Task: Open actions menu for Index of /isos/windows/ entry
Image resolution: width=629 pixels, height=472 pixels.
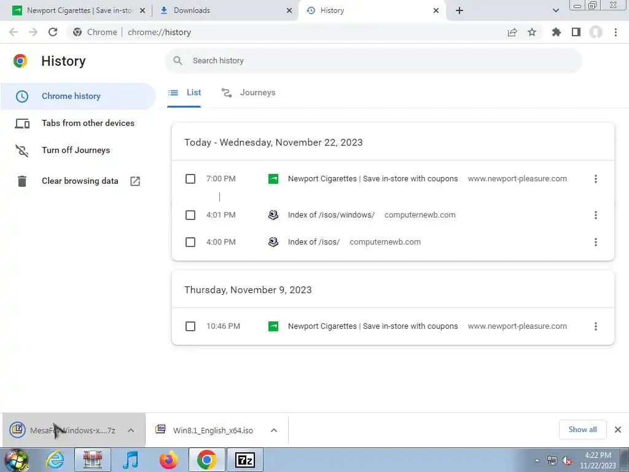Action: point(596,215)
